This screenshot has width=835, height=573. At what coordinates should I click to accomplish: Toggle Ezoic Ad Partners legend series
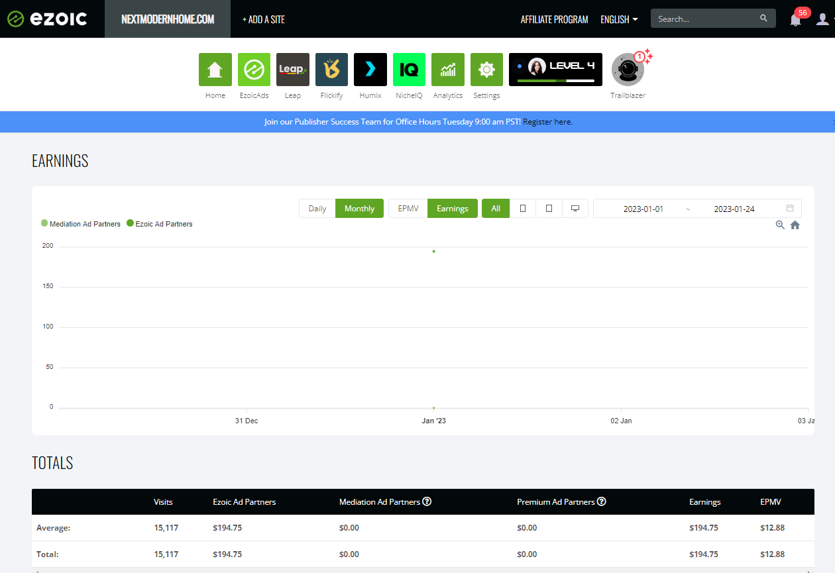160,224
